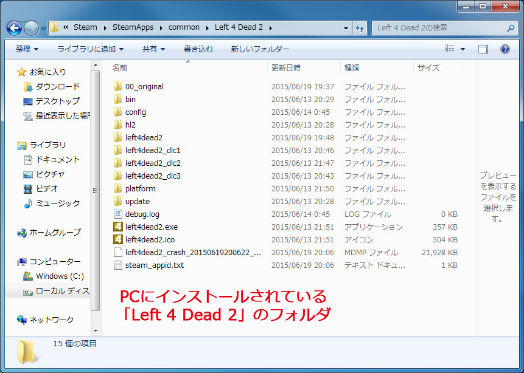This screenshot has height=373, width=524.
Task: Click navigation pane scrollbar down arrow
Action: coord(96,331)
